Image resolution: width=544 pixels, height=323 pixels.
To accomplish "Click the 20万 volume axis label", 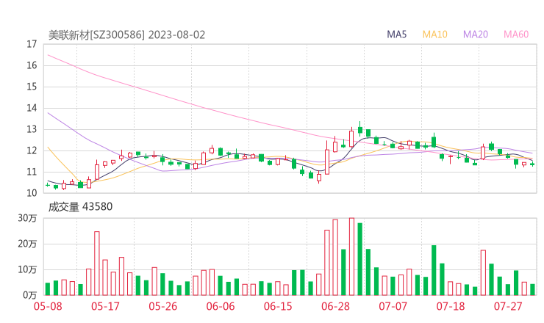I will point(27,244).
